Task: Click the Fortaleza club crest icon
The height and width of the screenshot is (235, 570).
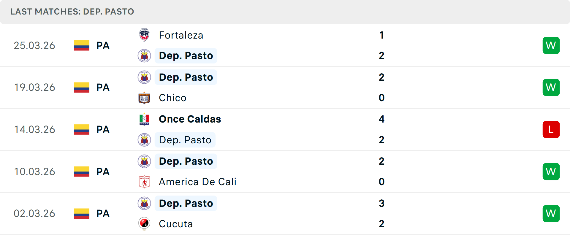Action: click(x=144, y=35)
